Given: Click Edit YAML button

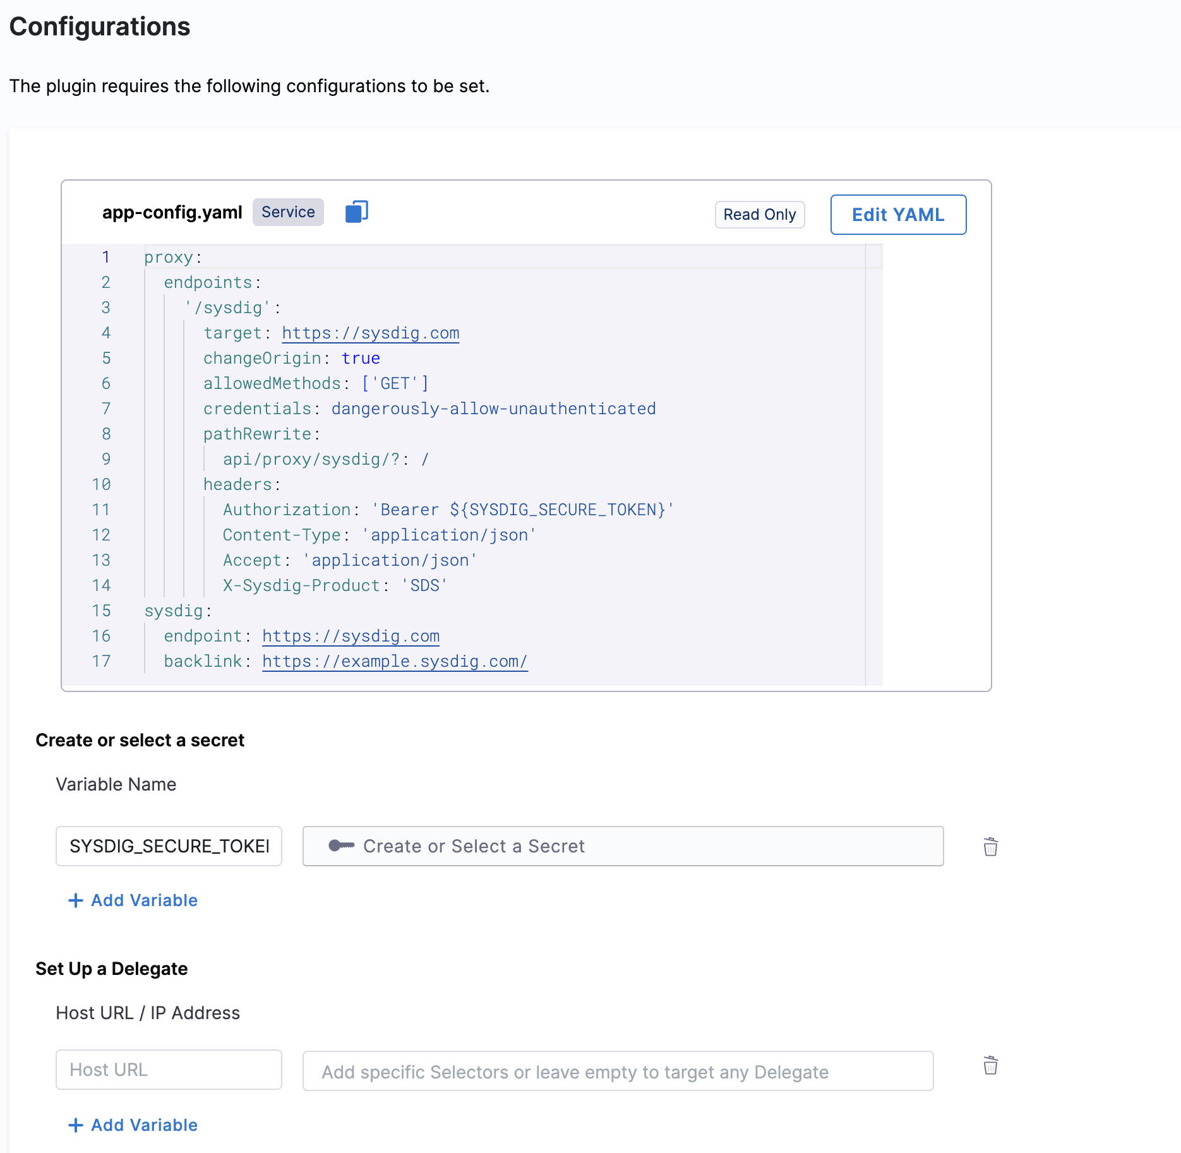Looking at the screenshot, I should coord(897,215).
